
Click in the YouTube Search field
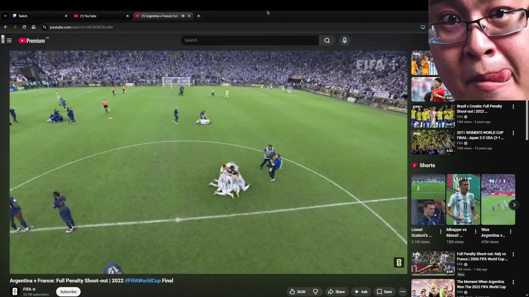tap(250, 40)
